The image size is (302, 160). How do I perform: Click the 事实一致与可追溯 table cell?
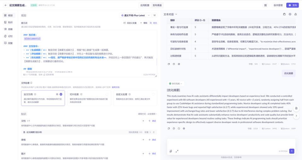click(179, 27)
